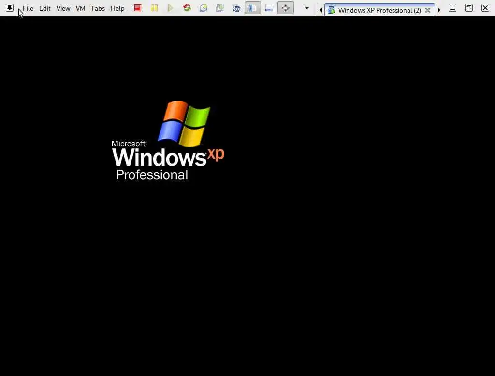Image resolution: width=495 pixels, height=376 pixels.
Task: Take a snapshot of the virtual machine
Action: pos(204,8)
